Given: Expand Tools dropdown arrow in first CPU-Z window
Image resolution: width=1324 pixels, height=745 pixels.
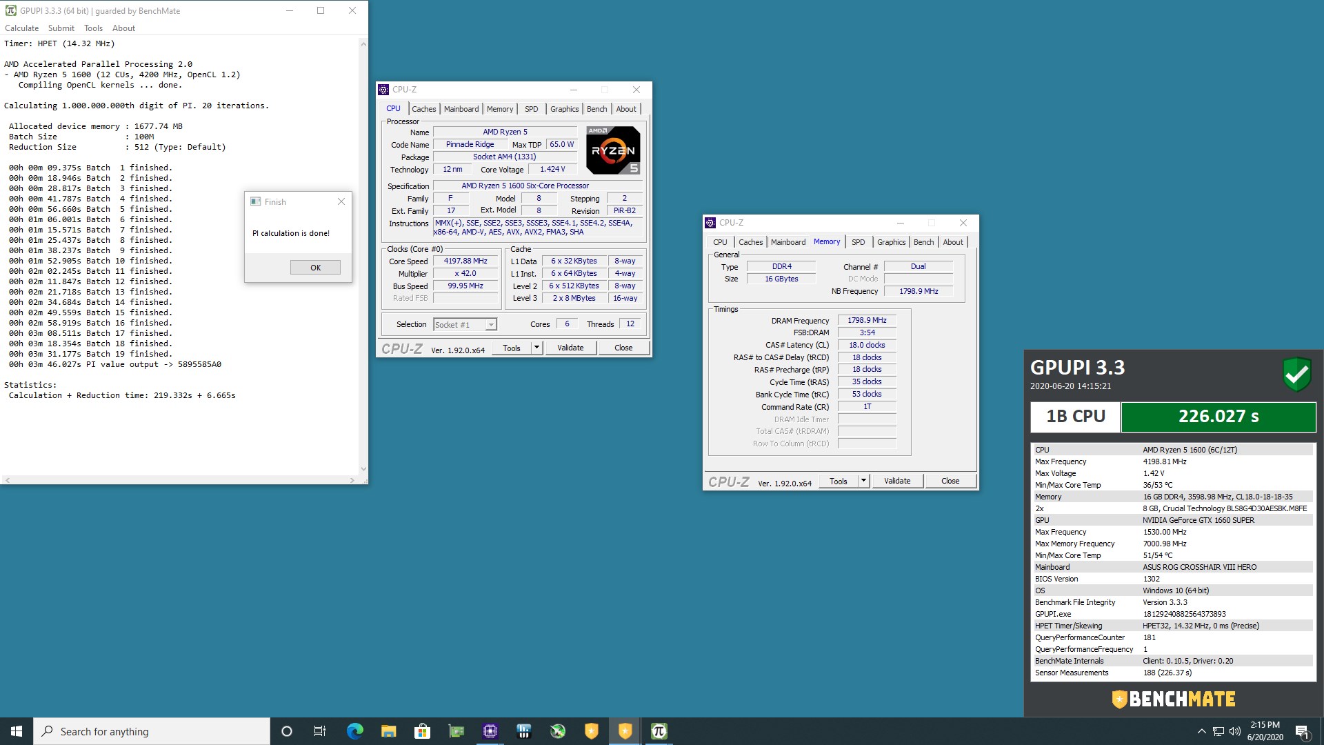Looking at the screenshot, I should point(537,348).
